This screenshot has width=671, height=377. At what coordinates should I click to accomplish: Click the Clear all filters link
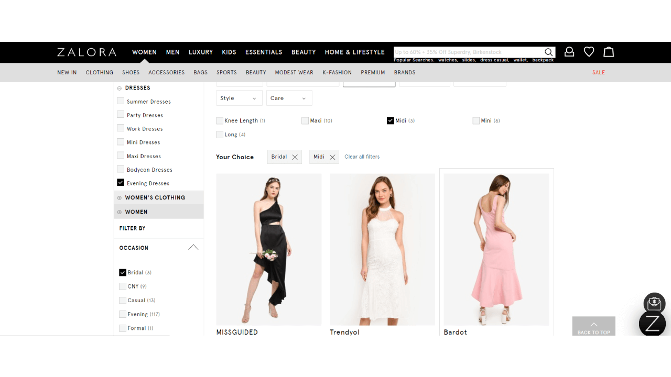coord(362,157)
